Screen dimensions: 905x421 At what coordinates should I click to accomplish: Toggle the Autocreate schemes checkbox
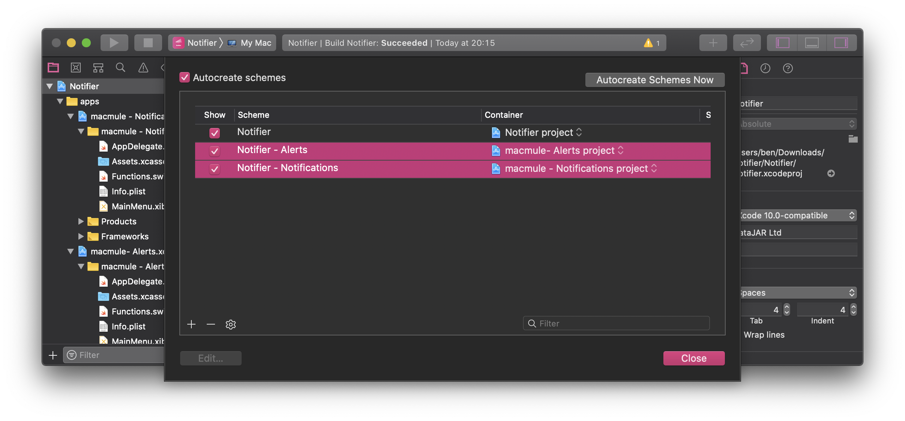click(185, 77)
